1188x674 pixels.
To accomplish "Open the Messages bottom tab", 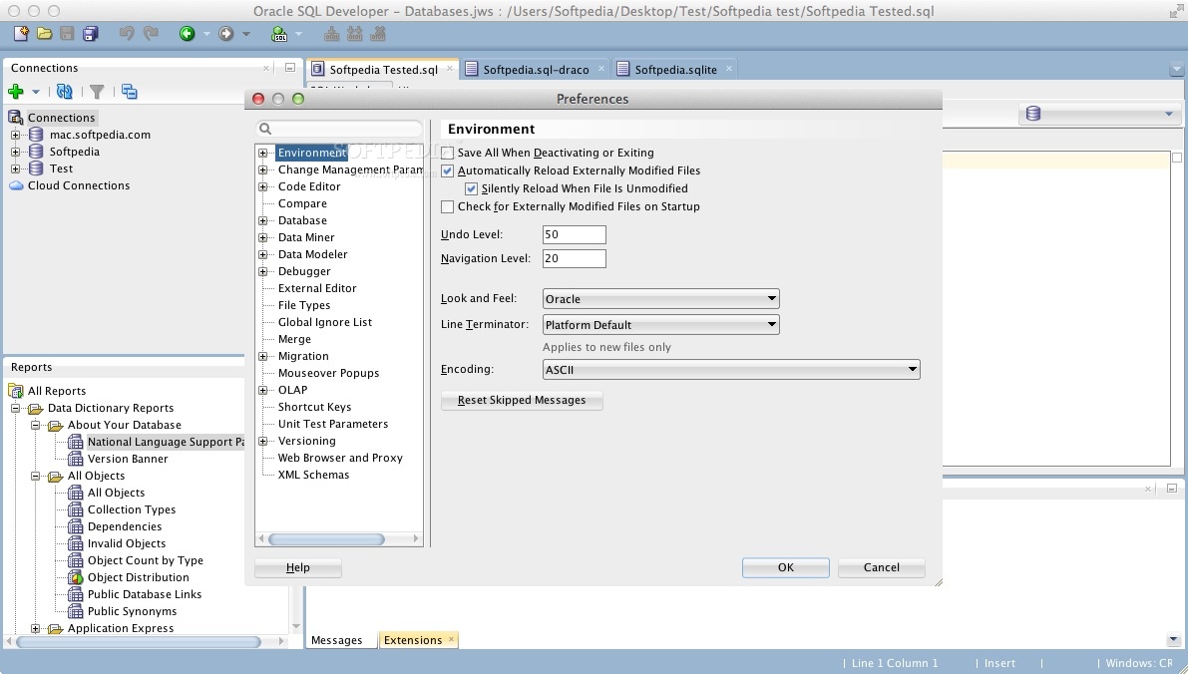I will [x=336, y=640].
